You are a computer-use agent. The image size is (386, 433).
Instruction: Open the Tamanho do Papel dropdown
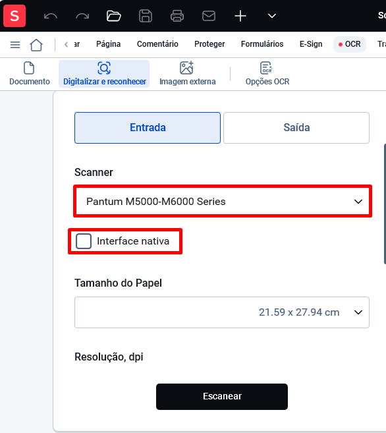coord(222,312)
